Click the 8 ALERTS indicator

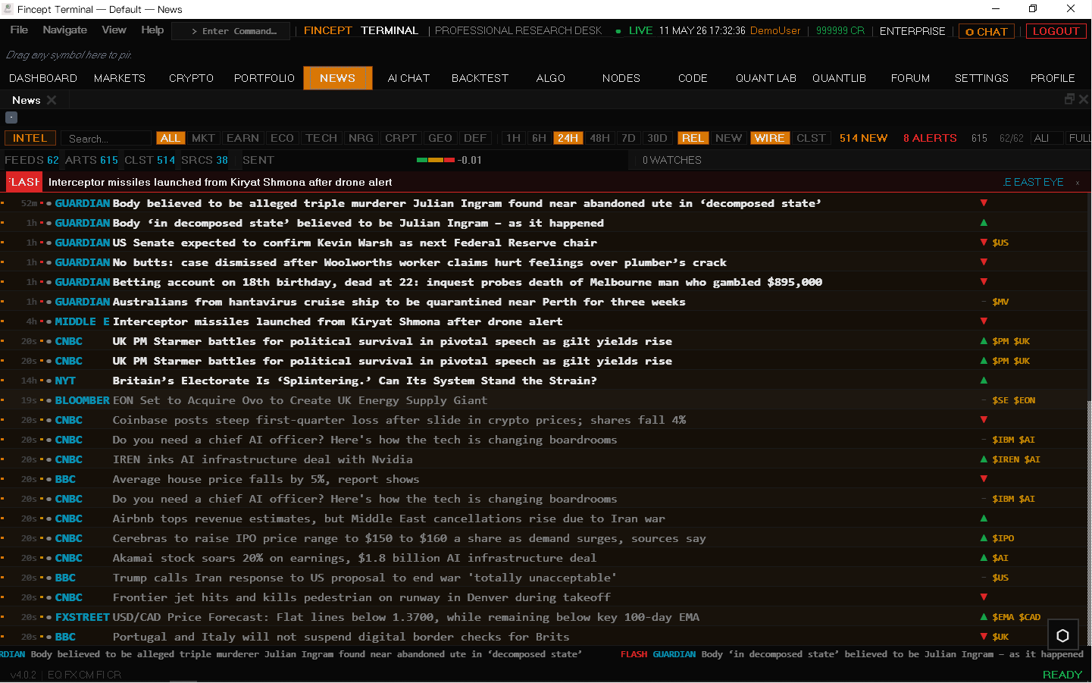[930, 138]
